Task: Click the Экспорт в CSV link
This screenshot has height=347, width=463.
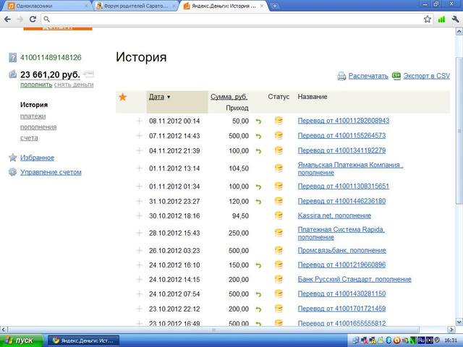Action: [x=426, y=76]
